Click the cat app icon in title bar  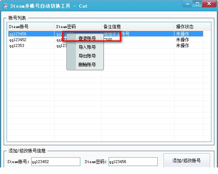(x=5, y=6)
